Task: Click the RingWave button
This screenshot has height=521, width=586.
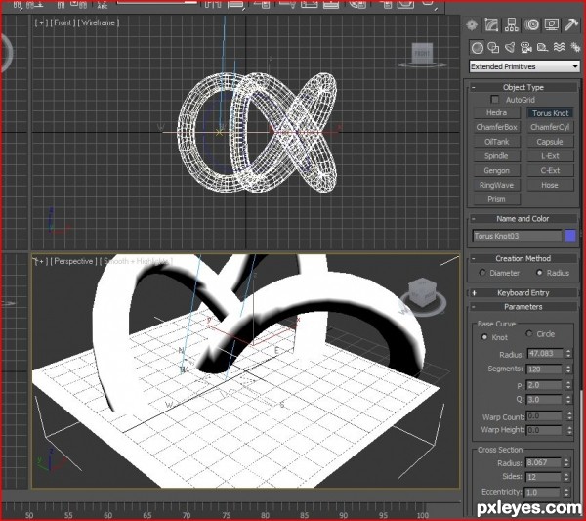Action: [496, 185]
